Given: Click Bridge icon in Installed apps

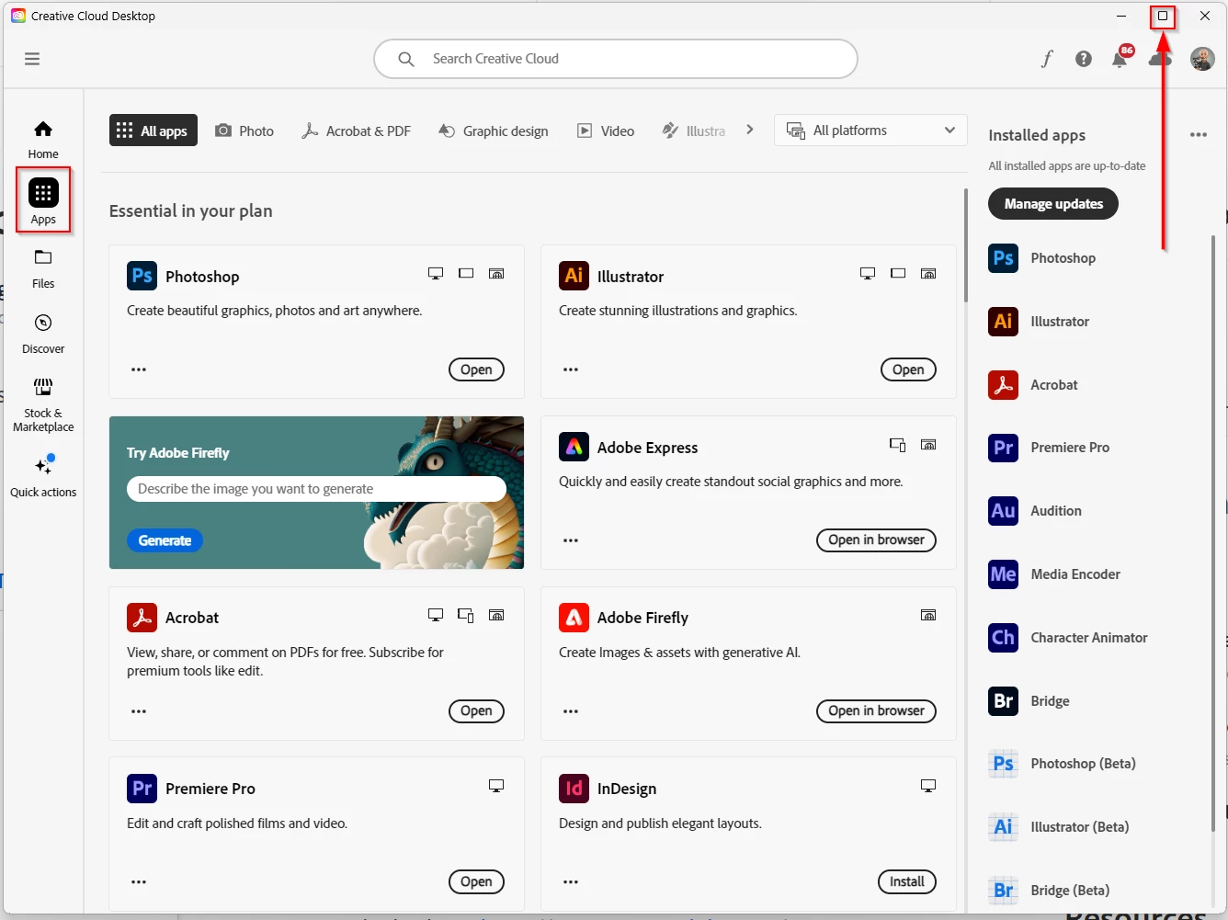Looking at the screenshot, I should (1003, 701).
